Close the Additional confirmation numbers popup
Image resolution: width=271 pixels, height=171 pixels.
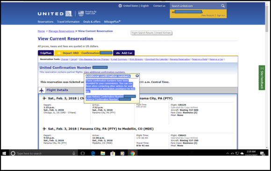(137, 76)
